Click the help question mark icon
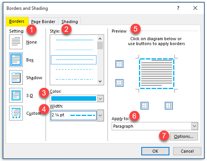 point(178,8)
